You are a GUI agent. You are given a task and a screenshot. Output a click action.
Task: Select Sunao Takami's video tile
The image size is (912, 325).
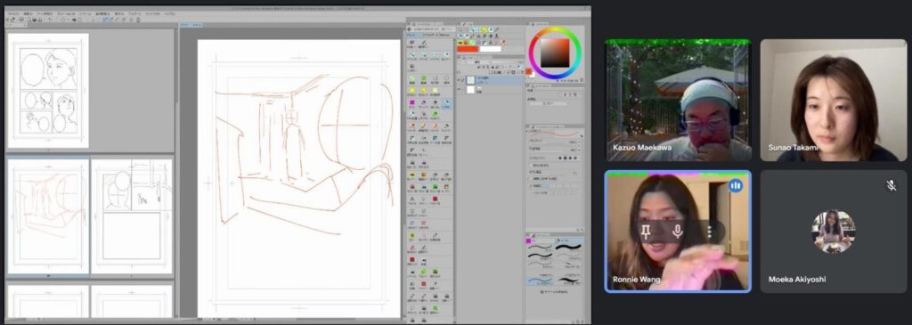click(833, 100)
